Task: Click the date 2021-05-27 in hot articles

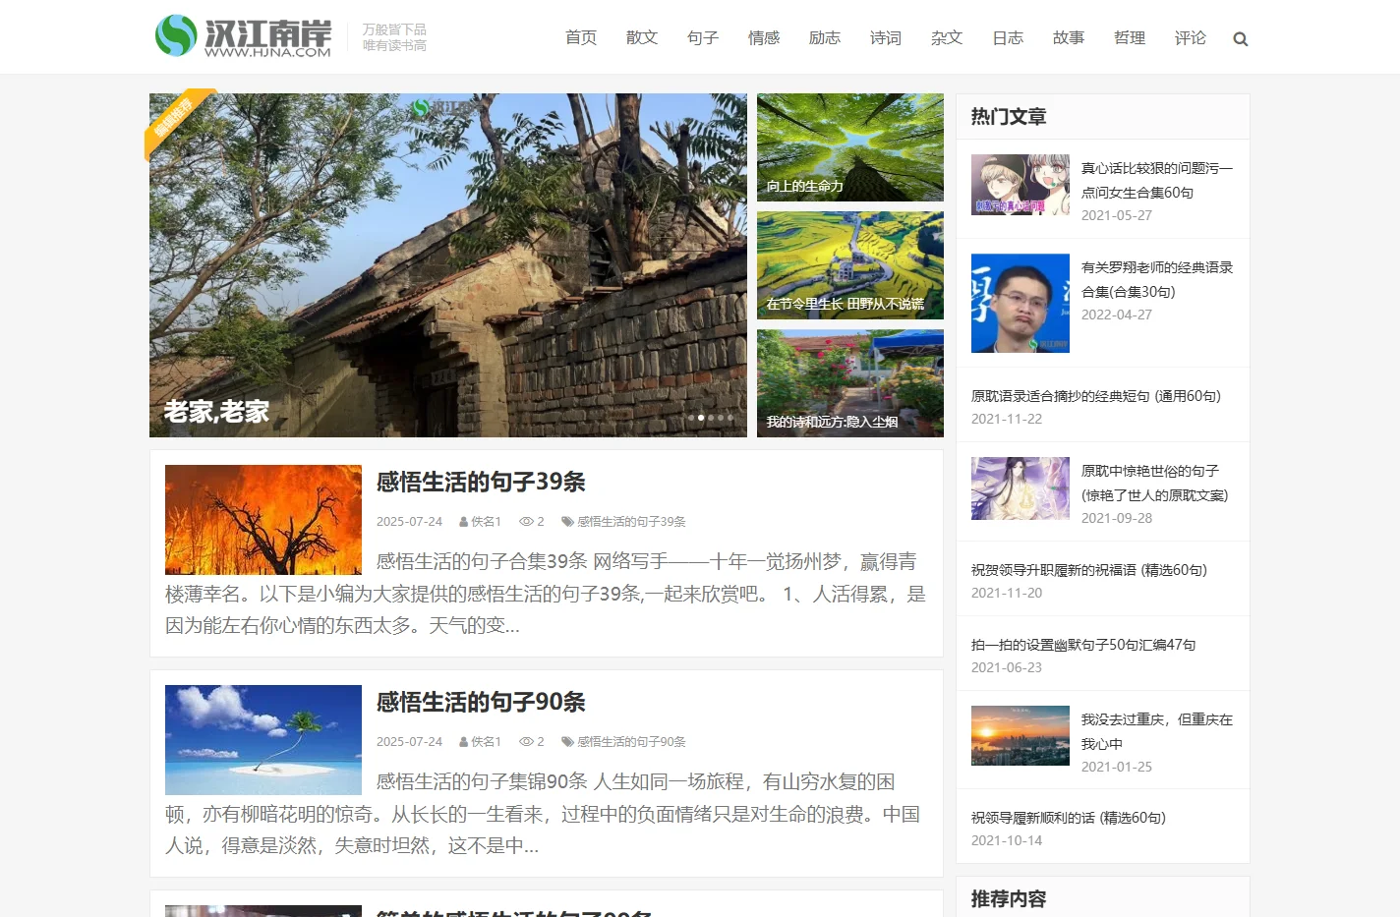Action: [x=1117, y=216]
